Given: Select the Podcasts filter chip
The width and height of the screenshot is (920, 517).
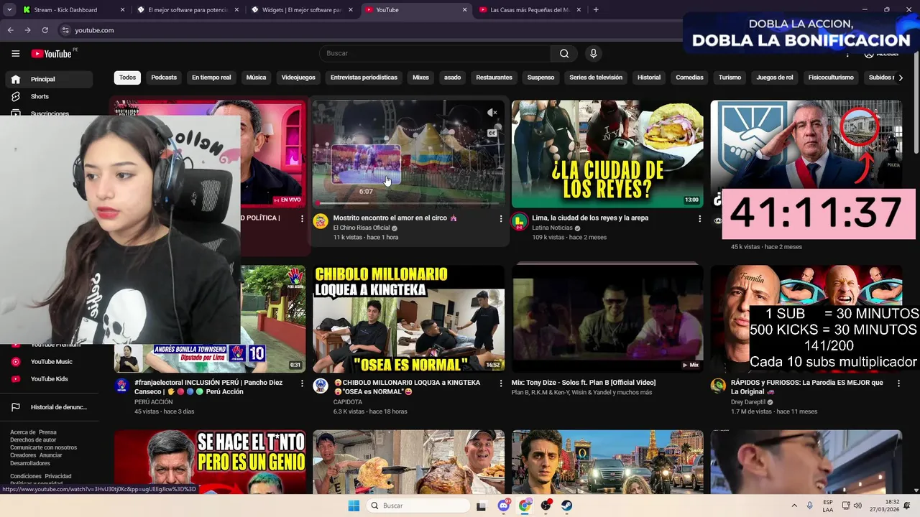Looking at the screenshot, I should click(164, 78).
